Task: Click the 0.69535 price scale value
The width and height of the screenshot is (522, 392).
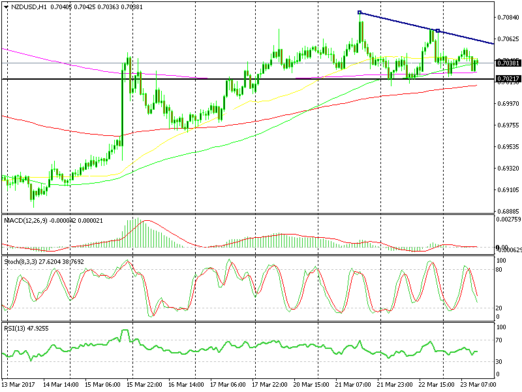Action: [x=508, y=146]
